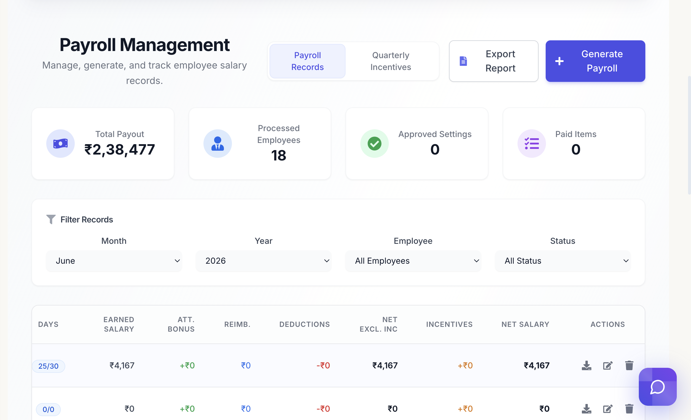This screenshot has height=420, width=691.
Task: Click the Export Report button
Action: coord(494,61)
